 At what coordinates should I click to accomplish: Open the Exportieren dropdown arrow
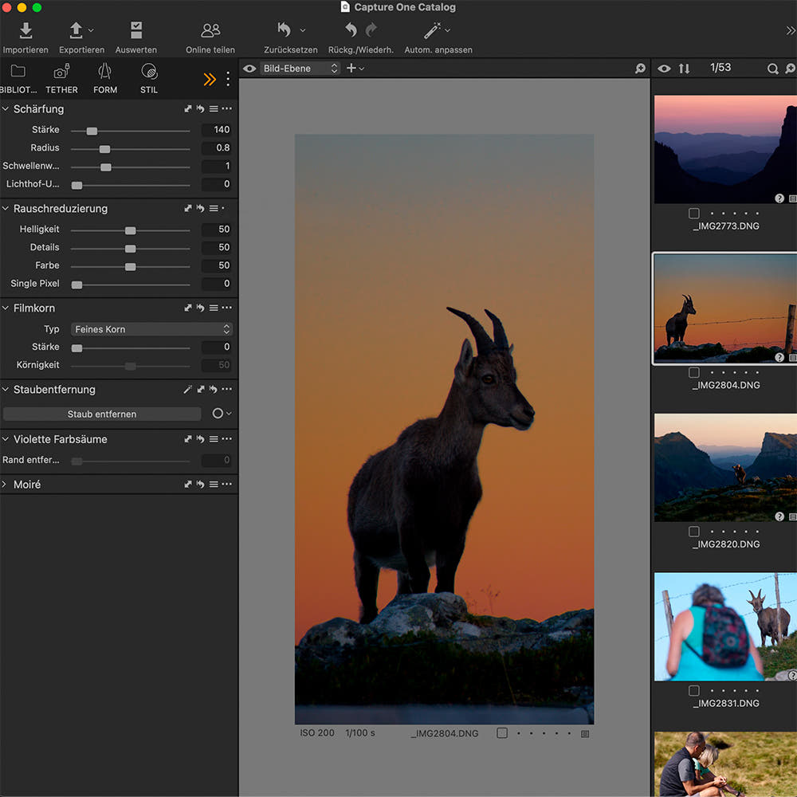click(x=91, y=30)
